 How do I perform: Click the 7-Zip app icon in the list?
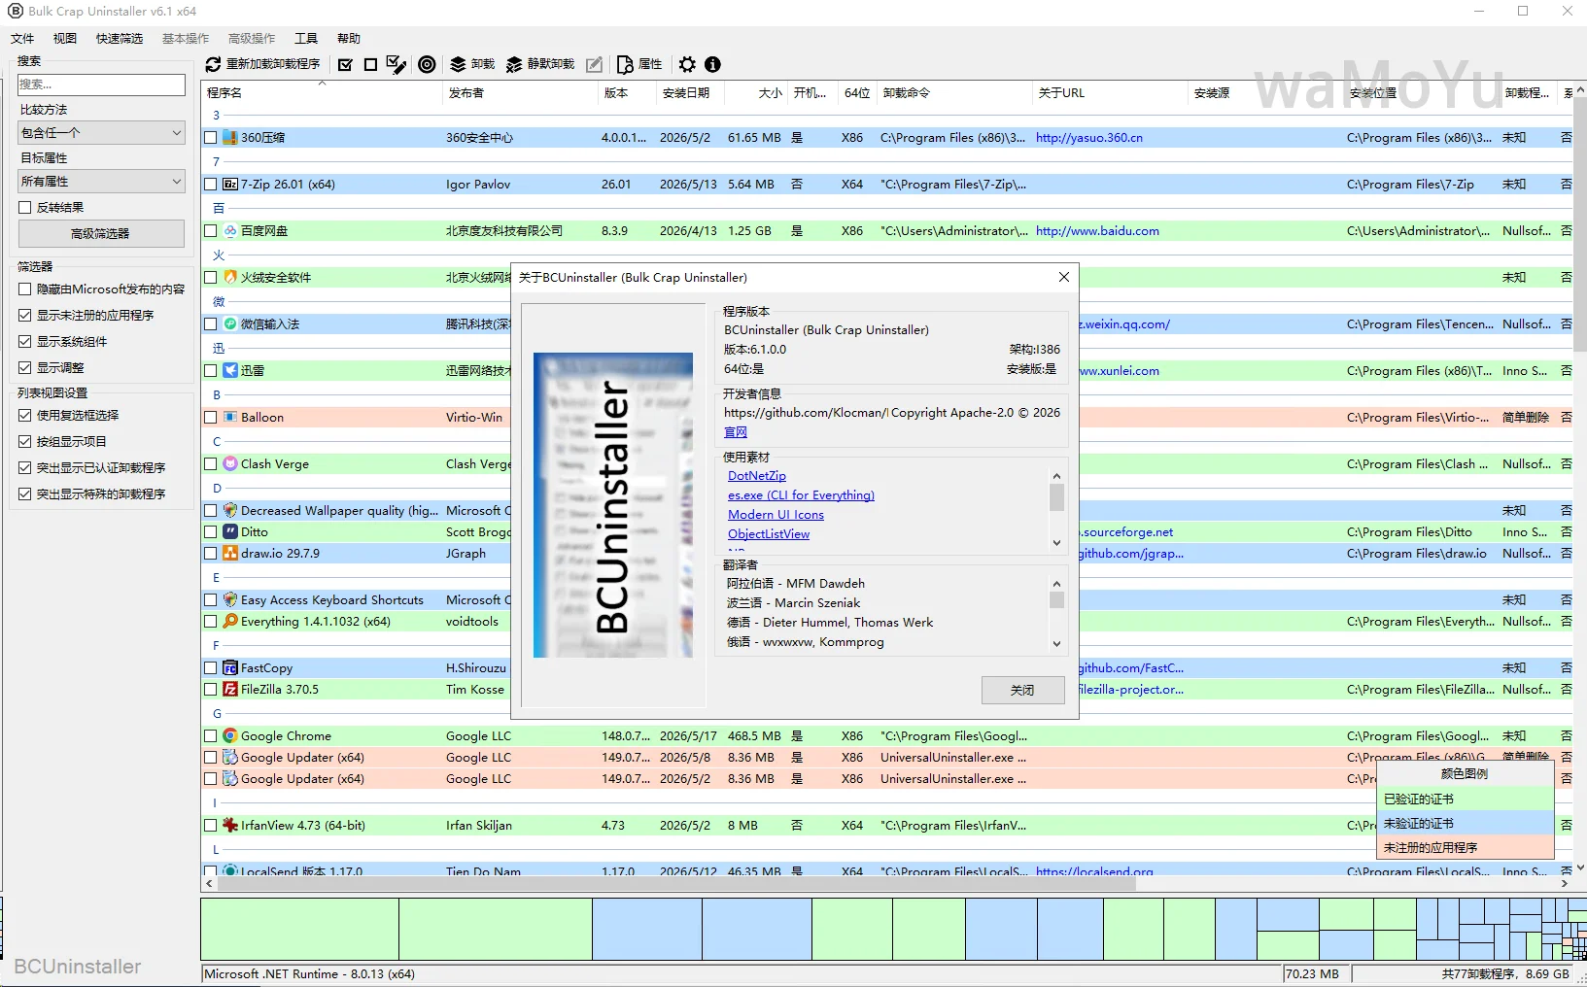coord(230,185)
